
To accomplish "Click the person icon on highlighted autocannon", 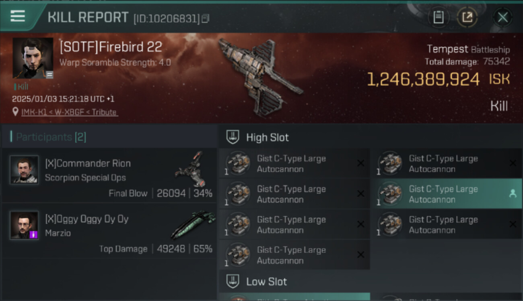I will coord(513,194).
